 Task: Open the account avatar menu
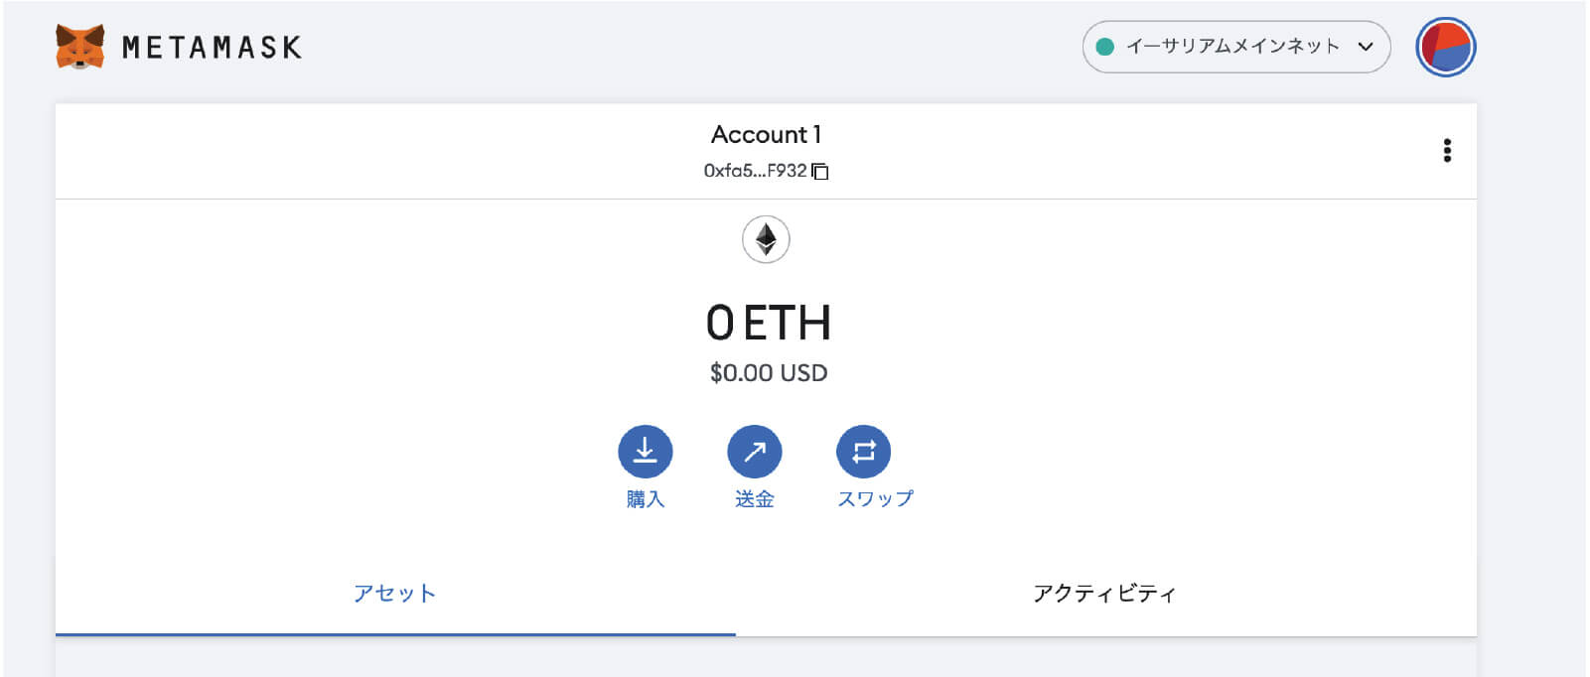coord(1445,47)
